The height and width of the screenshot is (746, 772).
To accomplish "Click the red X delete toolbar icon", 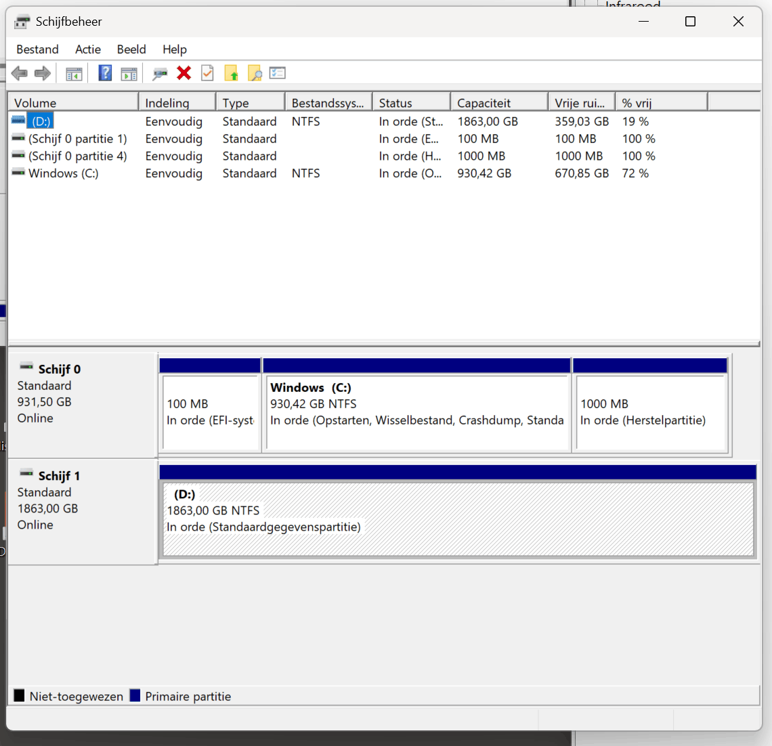I will (184, 73).
